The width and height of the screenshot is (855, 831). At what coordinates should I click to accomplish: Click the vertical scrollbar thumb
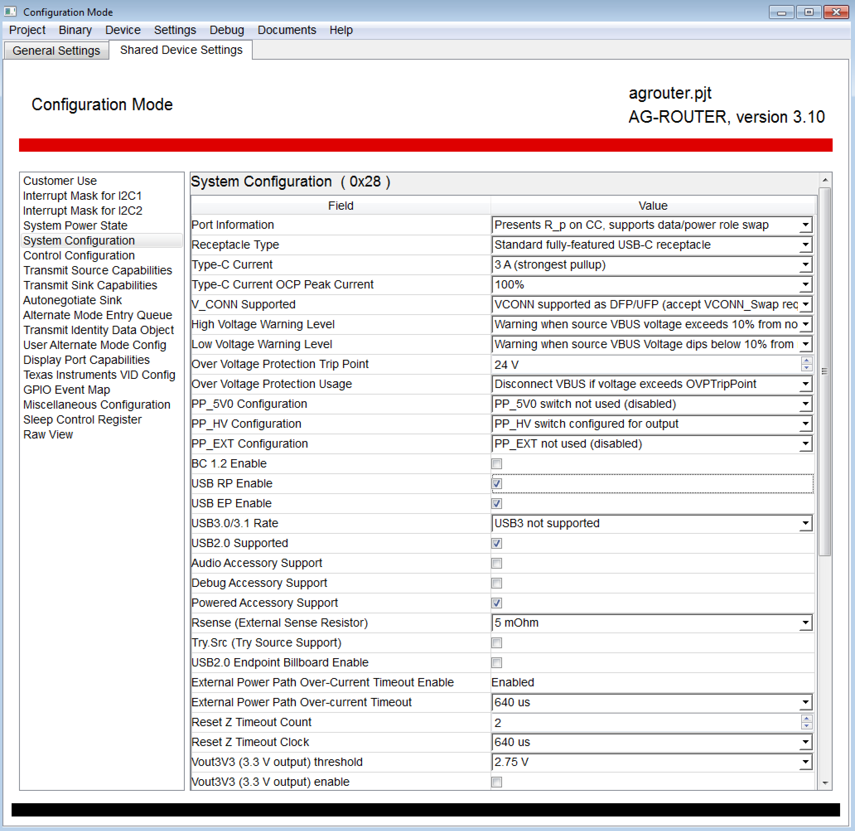(x=824, y=371)
